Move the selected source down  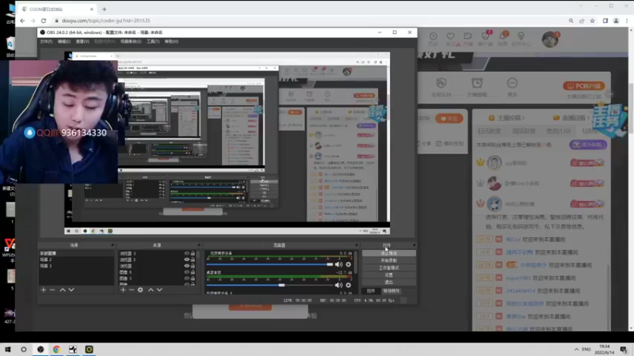[160, 290]
